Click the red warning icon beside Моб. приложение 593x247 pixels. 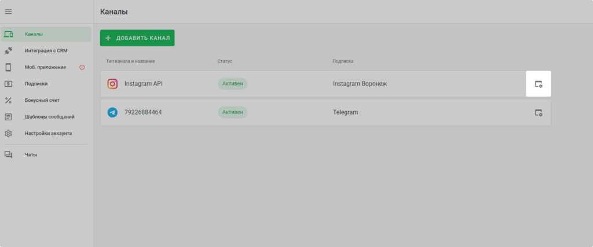click(82, 67)
